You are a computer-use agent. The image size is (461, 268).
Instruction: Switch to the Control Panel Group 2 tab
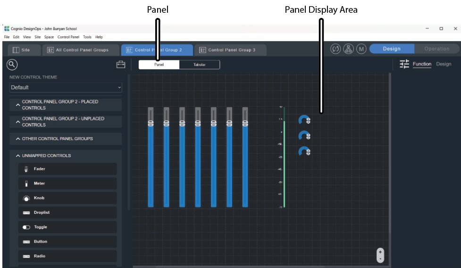(157, 50)
